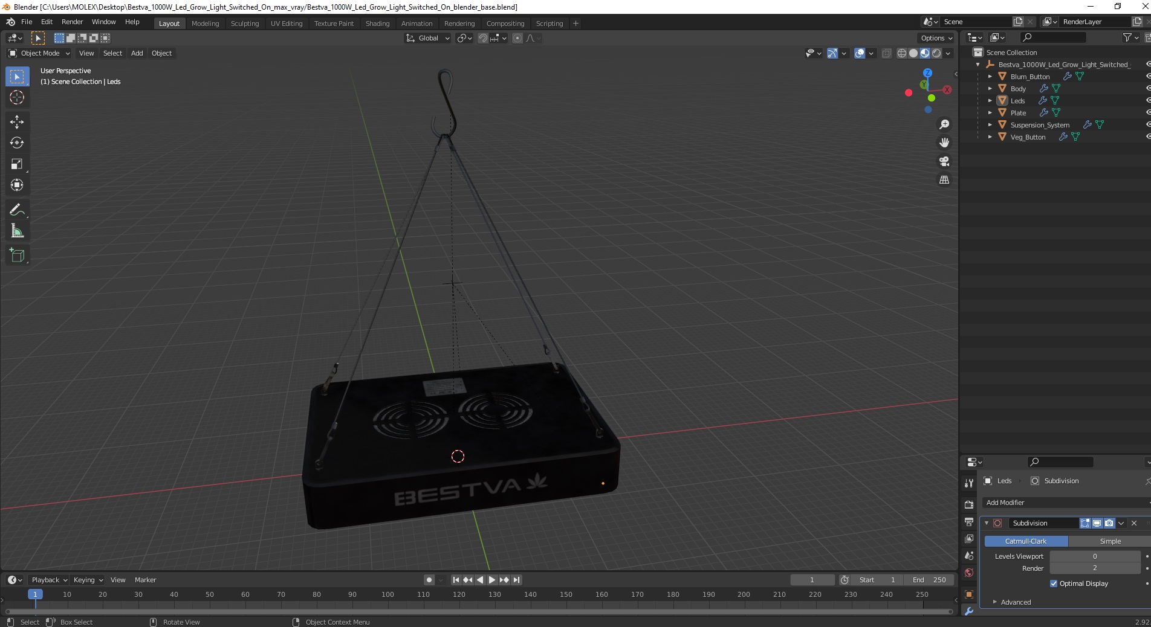Expand the Suspension_System object
The image size is (1151, 627).
tap(990, 125)
